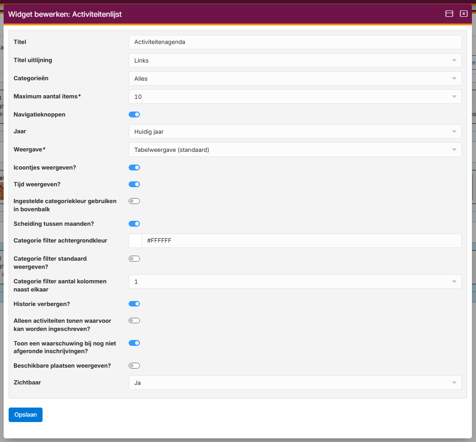Enable Ingestelde categoriekleur in bovenbalk
The image size is (476, 442).
coord(134,201)
